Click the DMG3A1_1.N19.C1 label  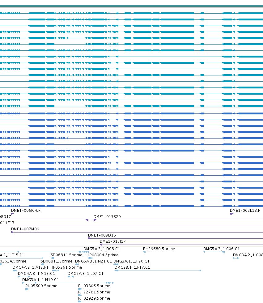click(40, 280)
